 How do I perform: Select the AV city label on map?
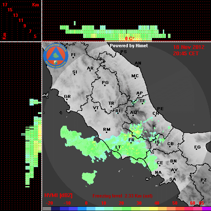pyautogui.click(x=174, y=170)
